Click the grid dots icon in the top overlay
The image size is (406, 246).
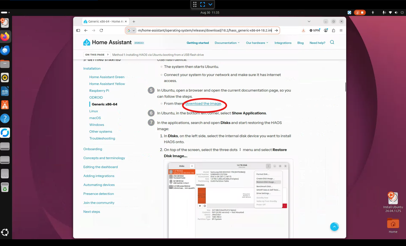click(x=195, y=4)
